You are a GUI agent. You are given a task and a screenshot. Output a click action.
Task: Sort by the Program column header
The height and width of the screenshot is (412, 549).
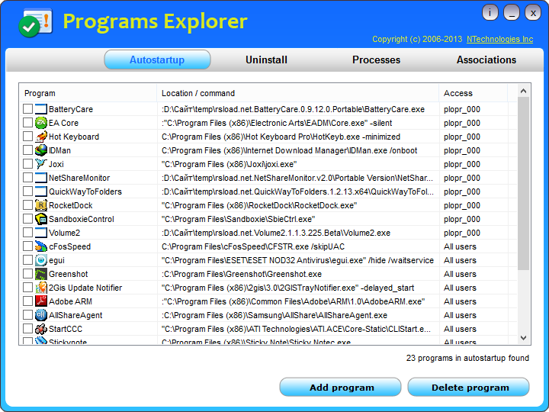[88, 93]
